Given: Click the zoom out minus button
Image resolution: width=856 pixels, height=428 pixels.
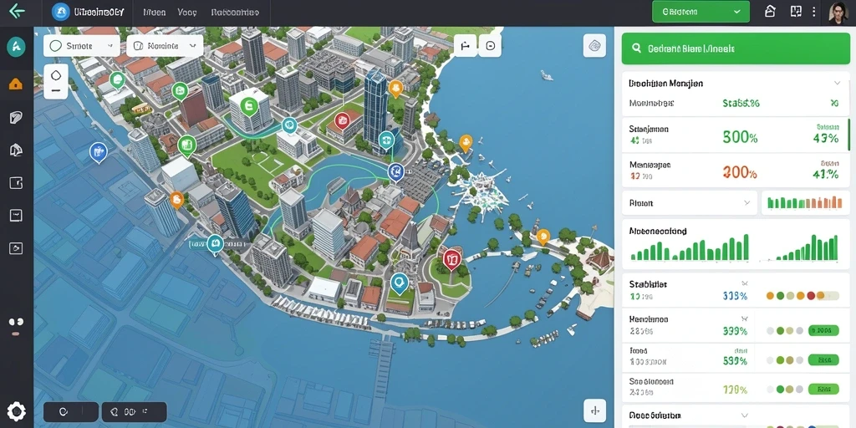Looking at the screenshot, I should [56, 90].
